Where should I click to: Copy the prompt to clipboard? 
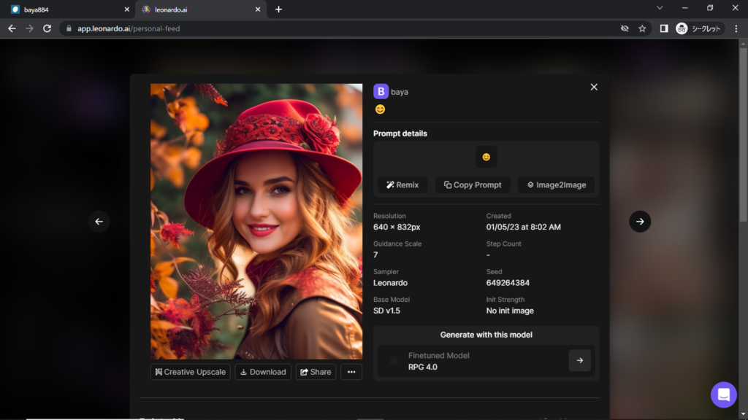click(473, 185)
